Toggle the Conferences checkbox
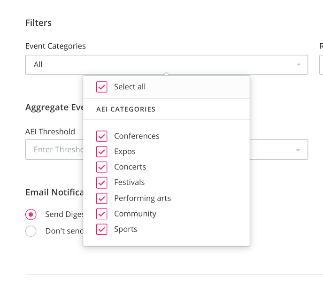 pos(101,136)
